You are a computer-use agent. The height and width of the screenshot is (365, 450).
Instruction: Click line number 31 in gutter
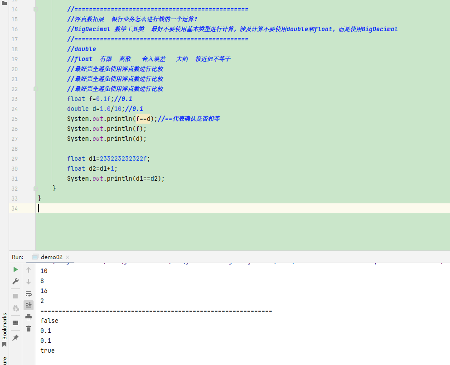coord(15,178)
